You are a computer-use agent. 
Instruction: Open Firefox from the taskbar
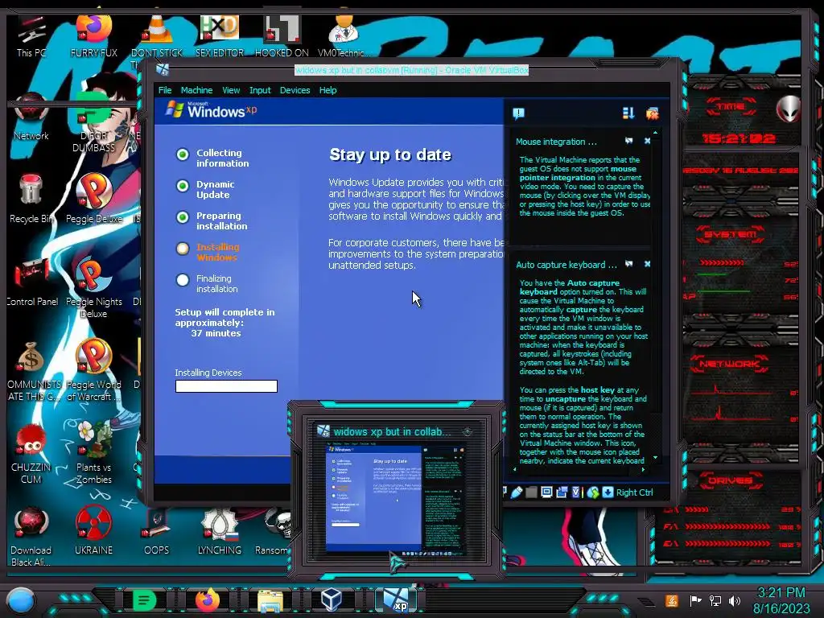(x=207, y=600)
